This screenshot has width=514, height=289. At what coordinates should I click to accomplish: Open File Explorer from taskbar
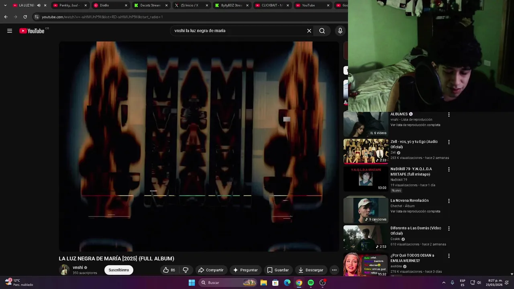tap(263, 283)
